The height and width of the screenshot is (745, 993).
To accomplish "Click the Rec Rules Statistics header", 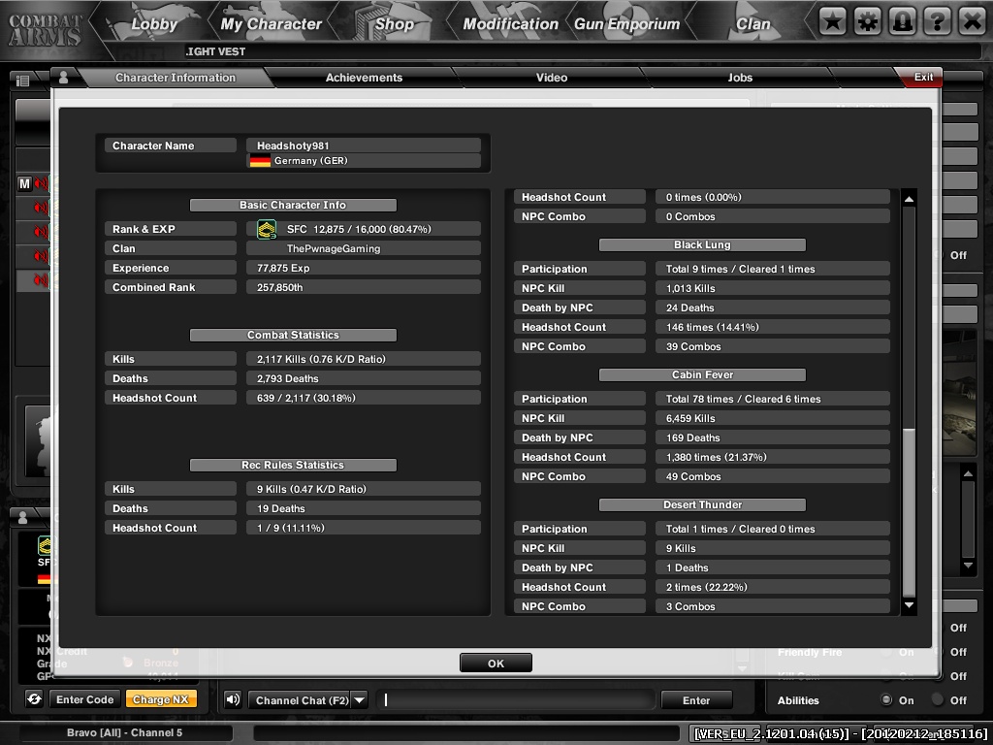I will [x=293, y=465].
